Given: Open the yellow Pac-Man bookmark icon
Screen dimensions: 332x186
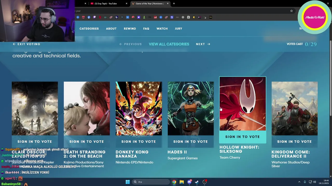Looking at the screenshot, I should pyautogui.click(x=194, y=17).
